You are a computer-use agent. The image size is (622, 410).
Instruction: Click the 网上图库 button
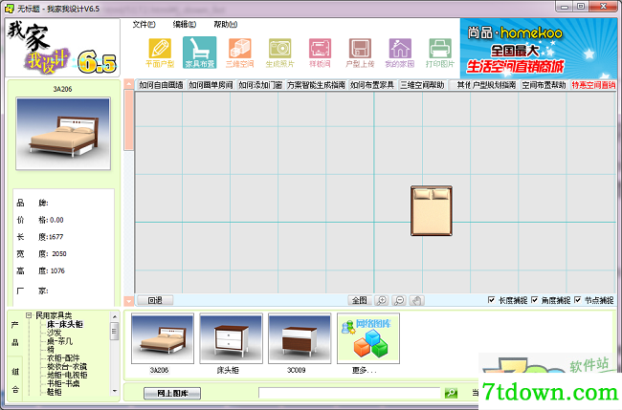coord(172,394)
